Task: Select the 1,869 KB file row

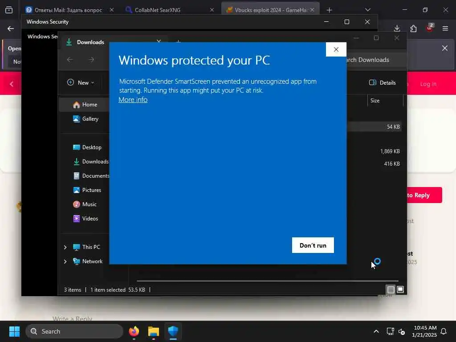Action: tap(375, 151)
